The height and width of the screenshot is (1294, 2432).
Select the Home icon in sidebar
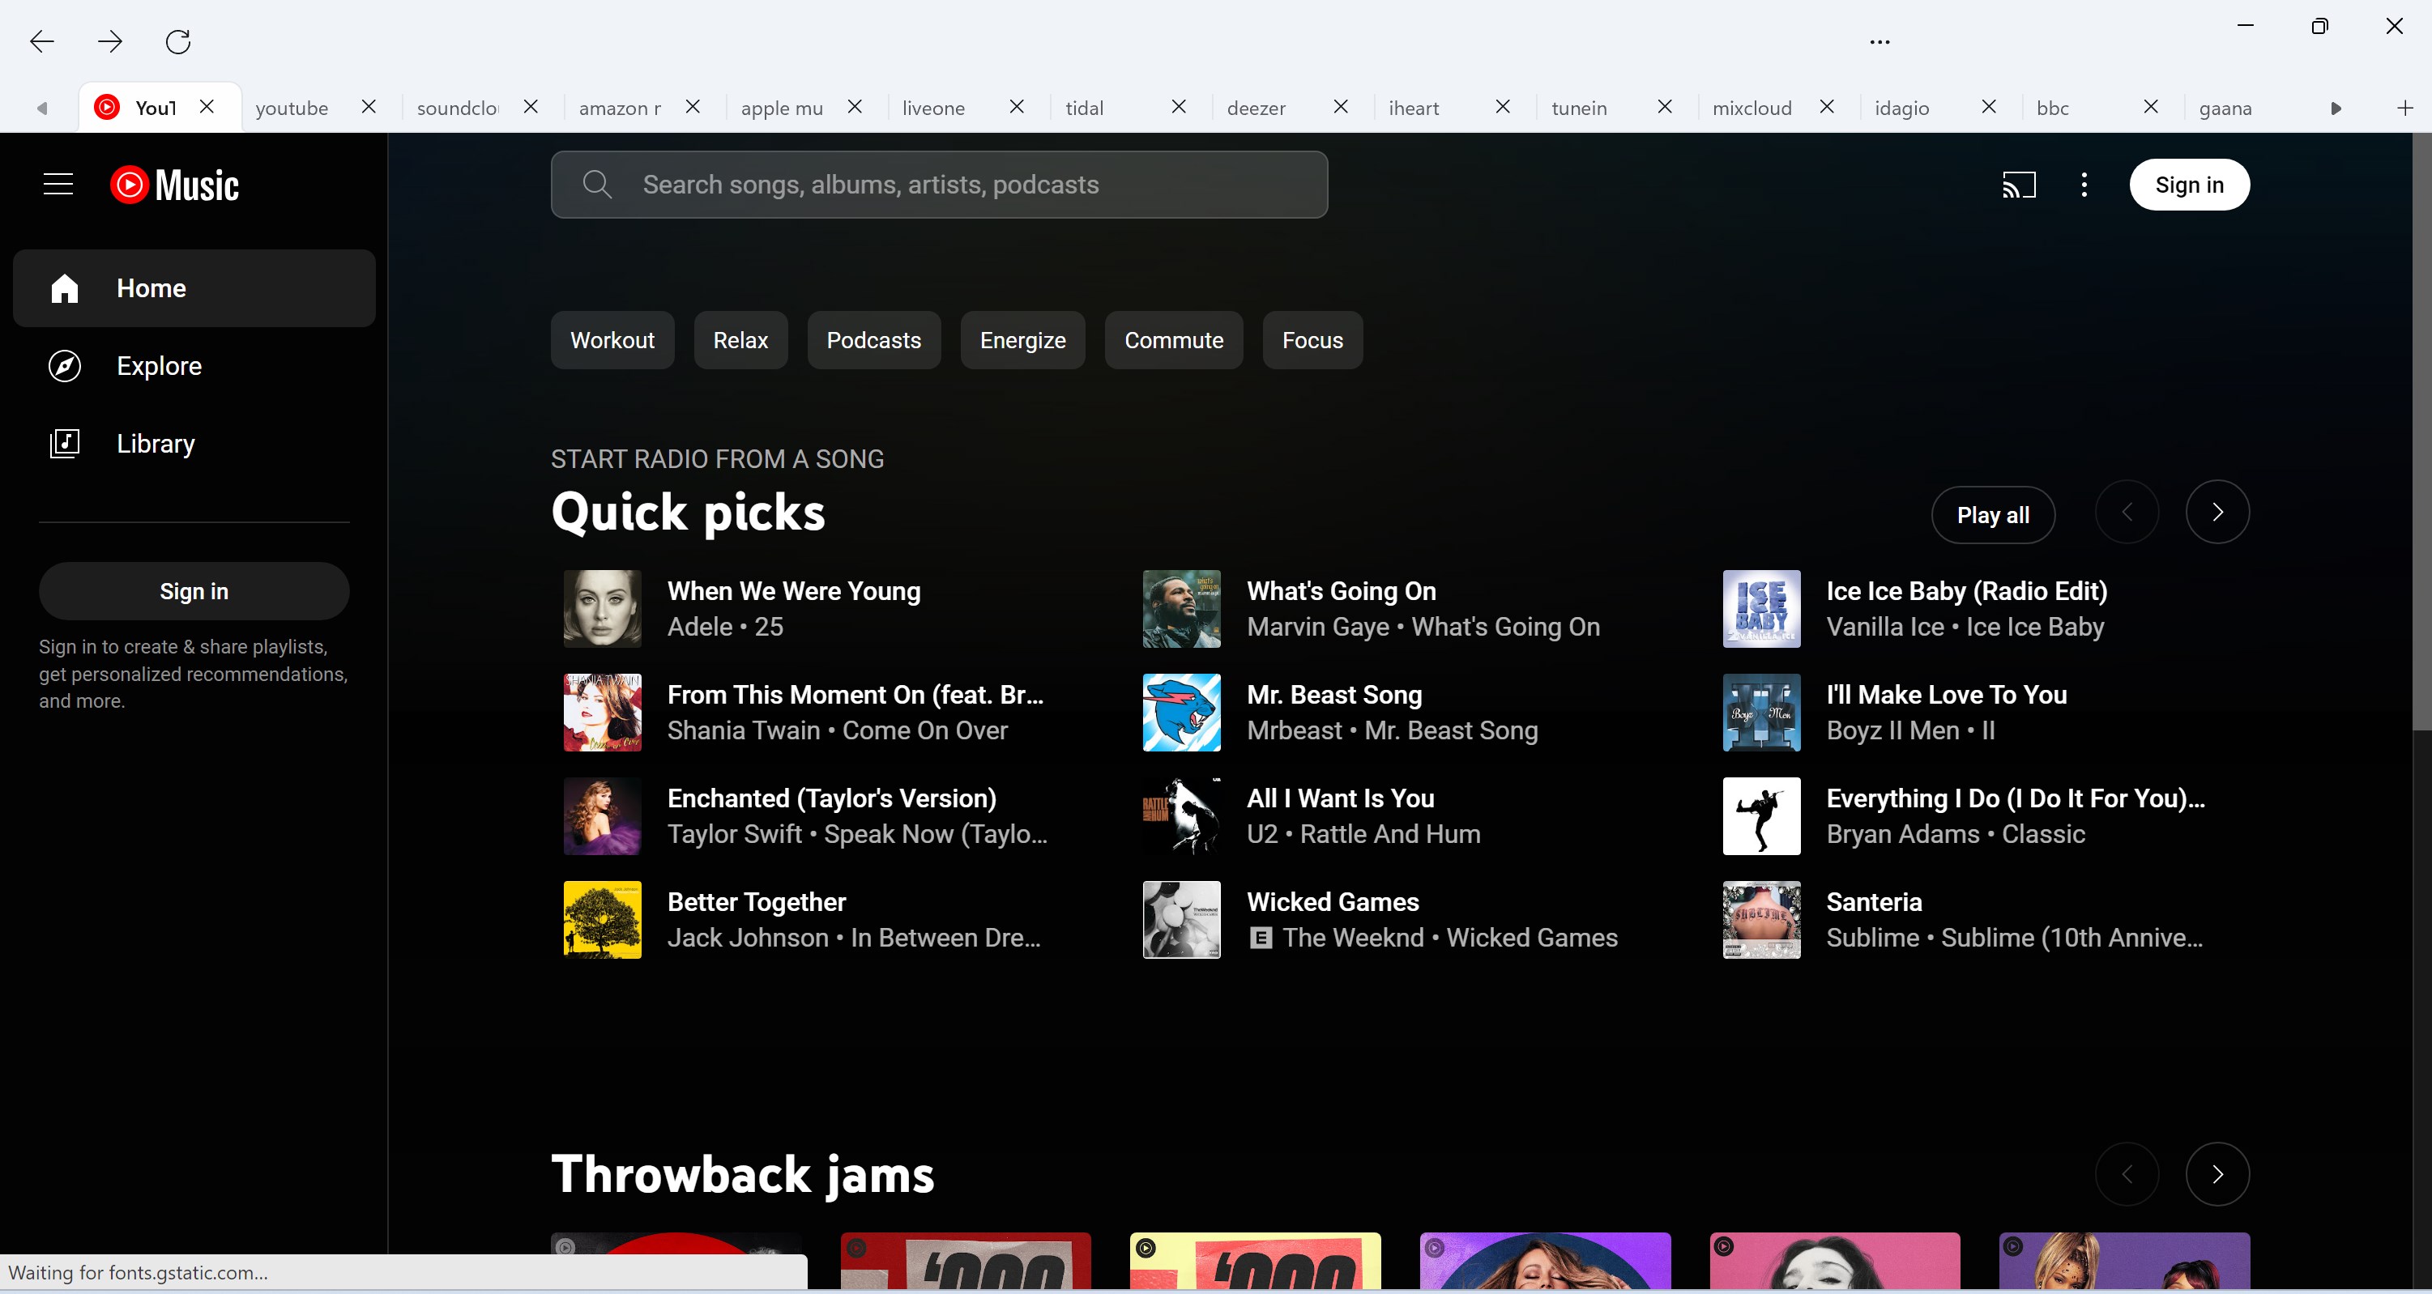(x=64, y=287)
